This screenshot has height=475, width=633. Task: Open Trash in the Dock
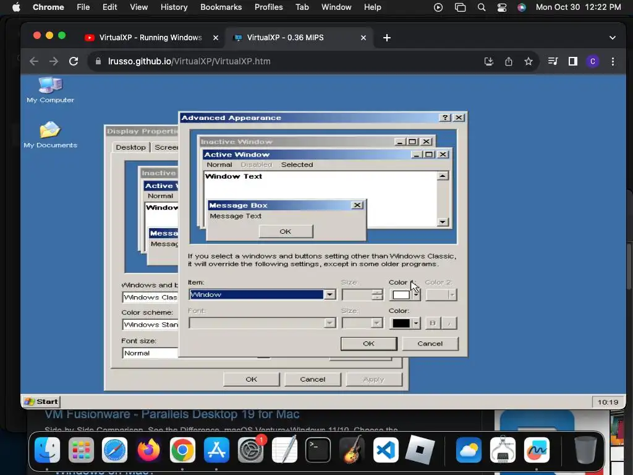point(585,450)
